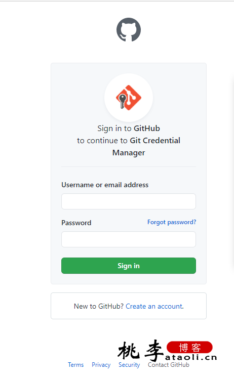Focus the Username or email address field

click(129, 201)
